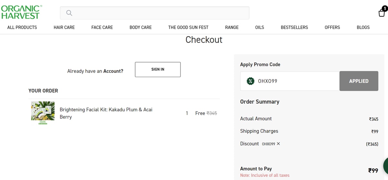Open the Offers page
This screenshot has width=388, height=180.
332,27
